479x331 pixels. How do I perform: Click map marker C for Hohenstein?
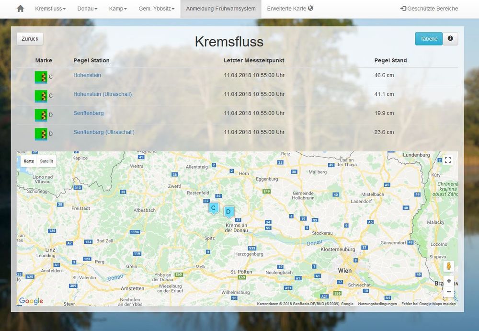[214, 208]
